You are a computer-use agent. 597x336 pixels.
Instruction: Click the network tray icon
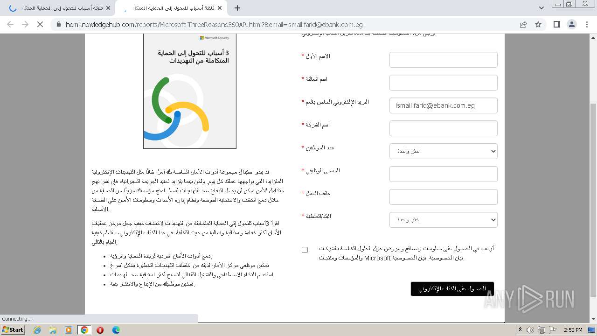[x=541, y=330]
